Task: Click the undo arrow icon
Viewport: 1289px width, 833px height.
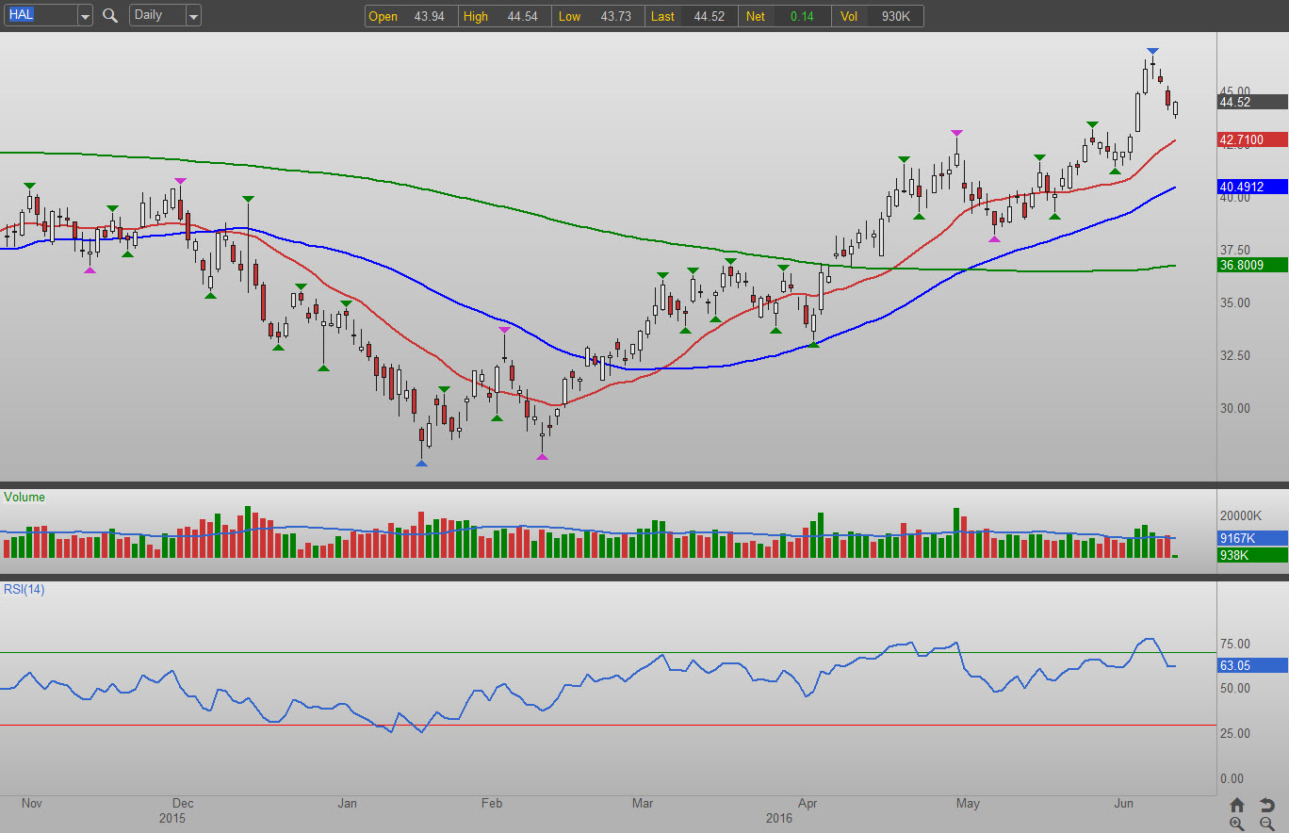Action: pos(1267,805)
